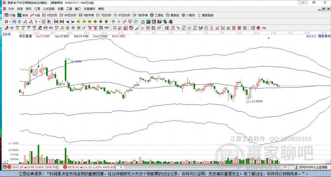Select the circle-with-cross target tool

(68, 28)
